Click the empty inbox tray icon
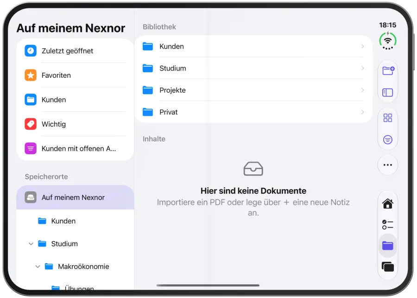Image resolution: width=417 pixels, height=298 pixels. click(253, 169)
